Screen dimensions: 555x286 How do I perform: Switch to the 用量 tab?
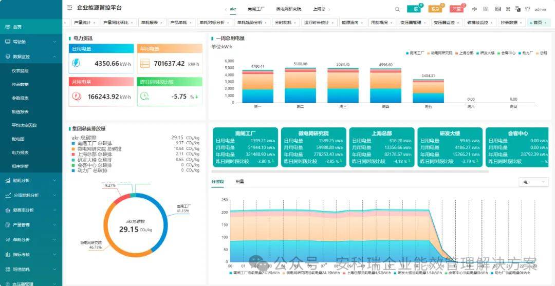tap(239, 182)
